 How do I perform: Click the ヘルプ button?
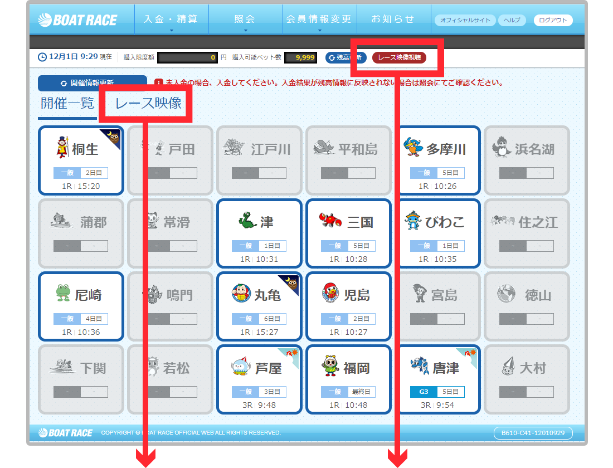click(511, 21)
